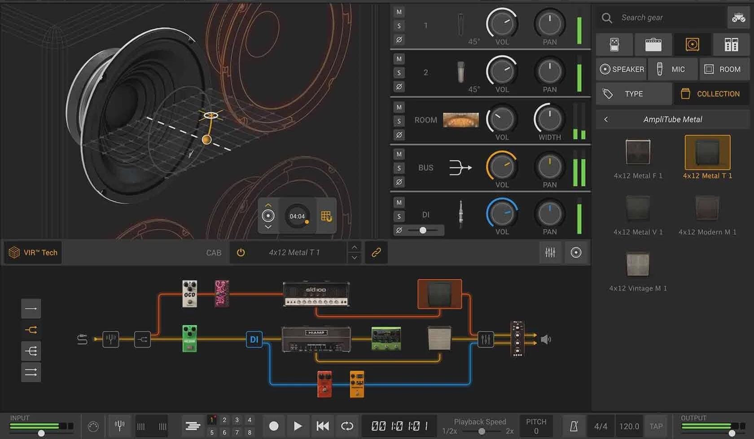Screen dimensions: 754x439
Task: Select the cabinet gear category
Action: click(692, 44)
